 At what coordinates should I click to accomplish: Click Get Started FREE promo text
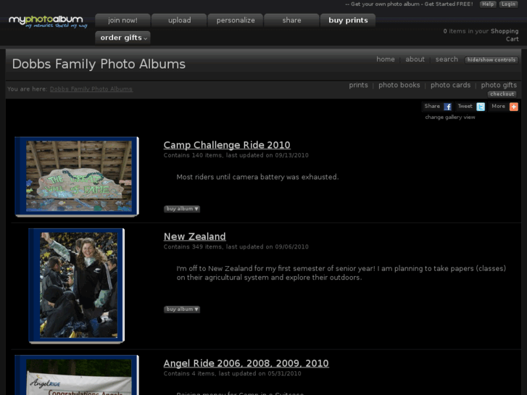[x=449, y=4]
